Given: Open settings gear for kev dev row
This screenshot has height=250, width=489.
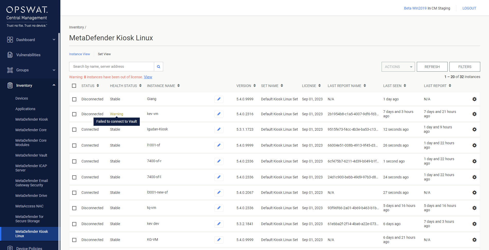Looking at the screenshot, I should [x=475, y=224].
